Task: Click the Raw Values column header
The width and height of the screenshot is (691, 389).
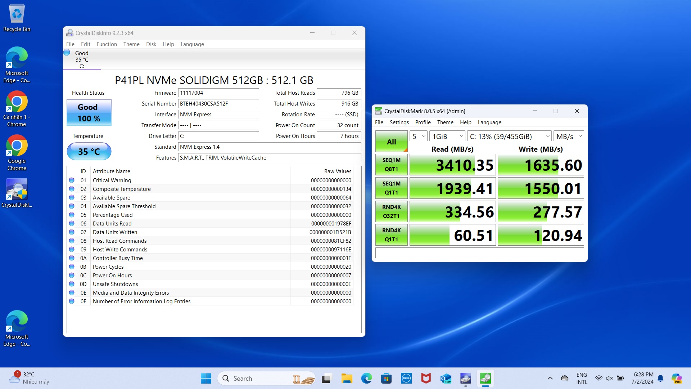Action: click(338, 171)
